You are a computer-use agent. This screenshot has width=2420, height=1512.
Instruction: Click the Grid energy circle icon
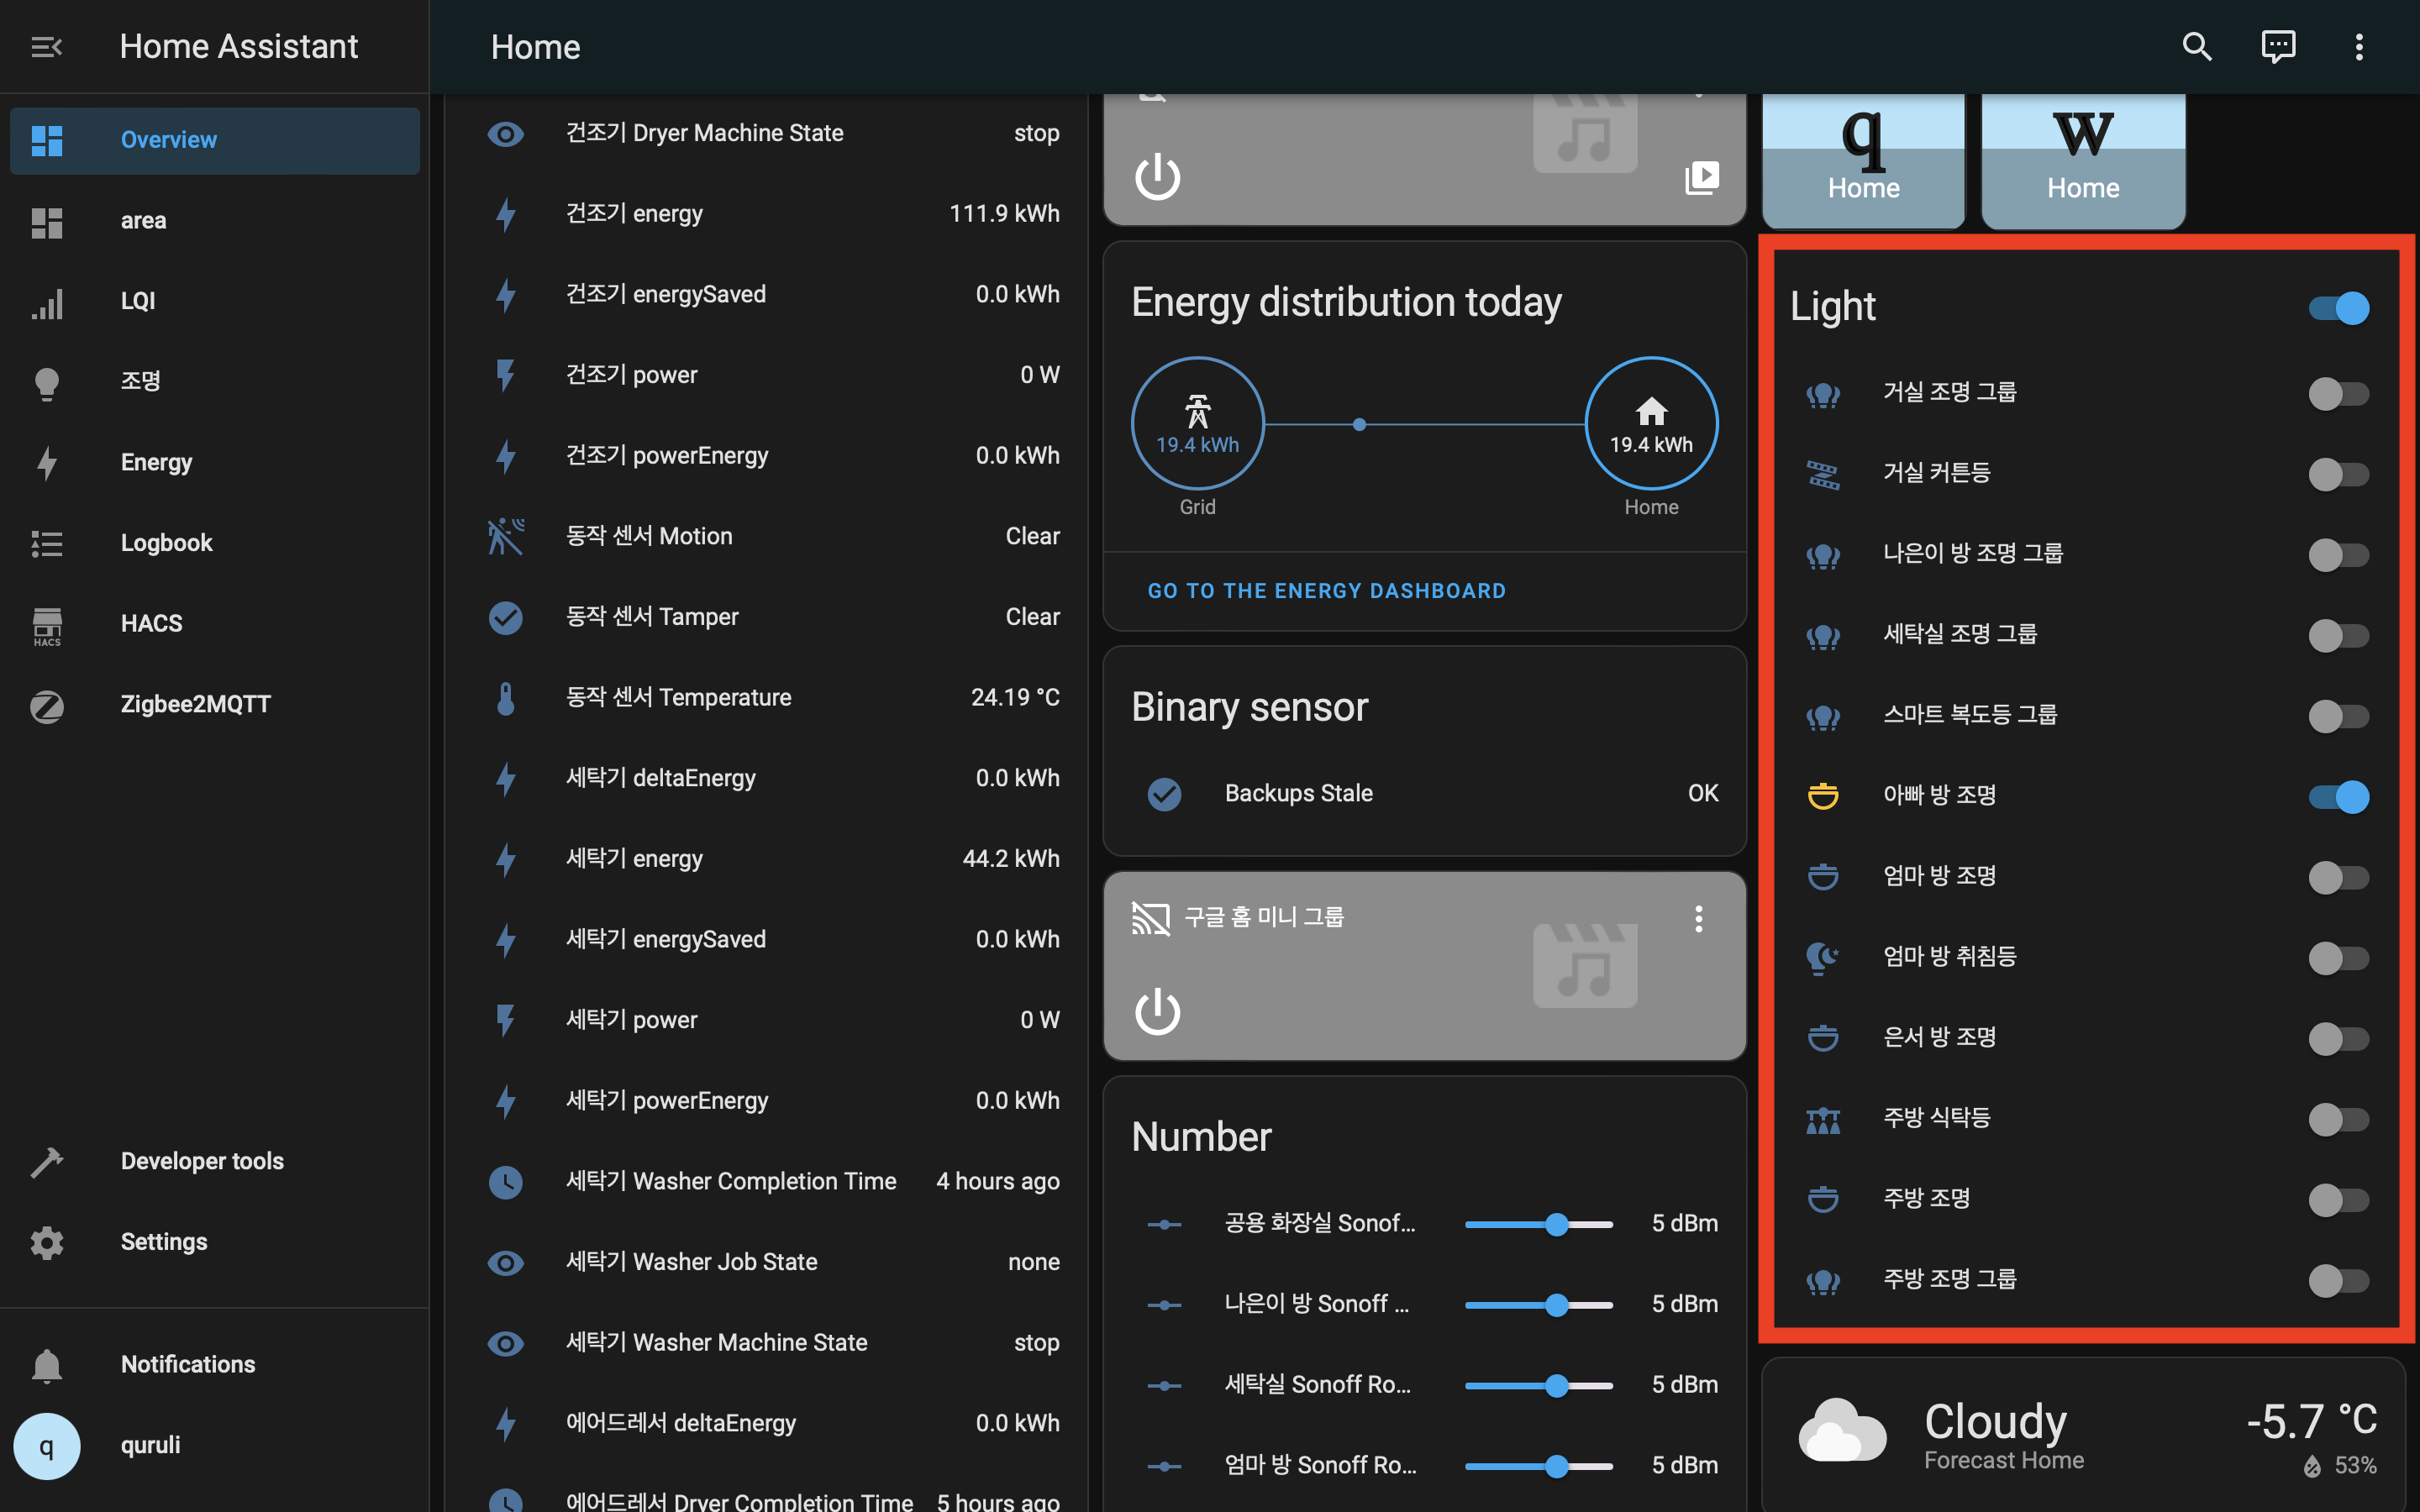pos(1197,424)
